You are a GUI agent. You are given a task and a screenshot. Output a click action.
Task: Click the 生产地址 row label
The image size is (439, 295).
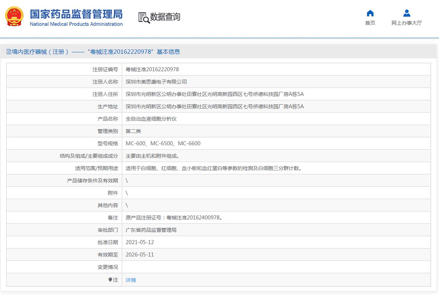click(108, 106)
